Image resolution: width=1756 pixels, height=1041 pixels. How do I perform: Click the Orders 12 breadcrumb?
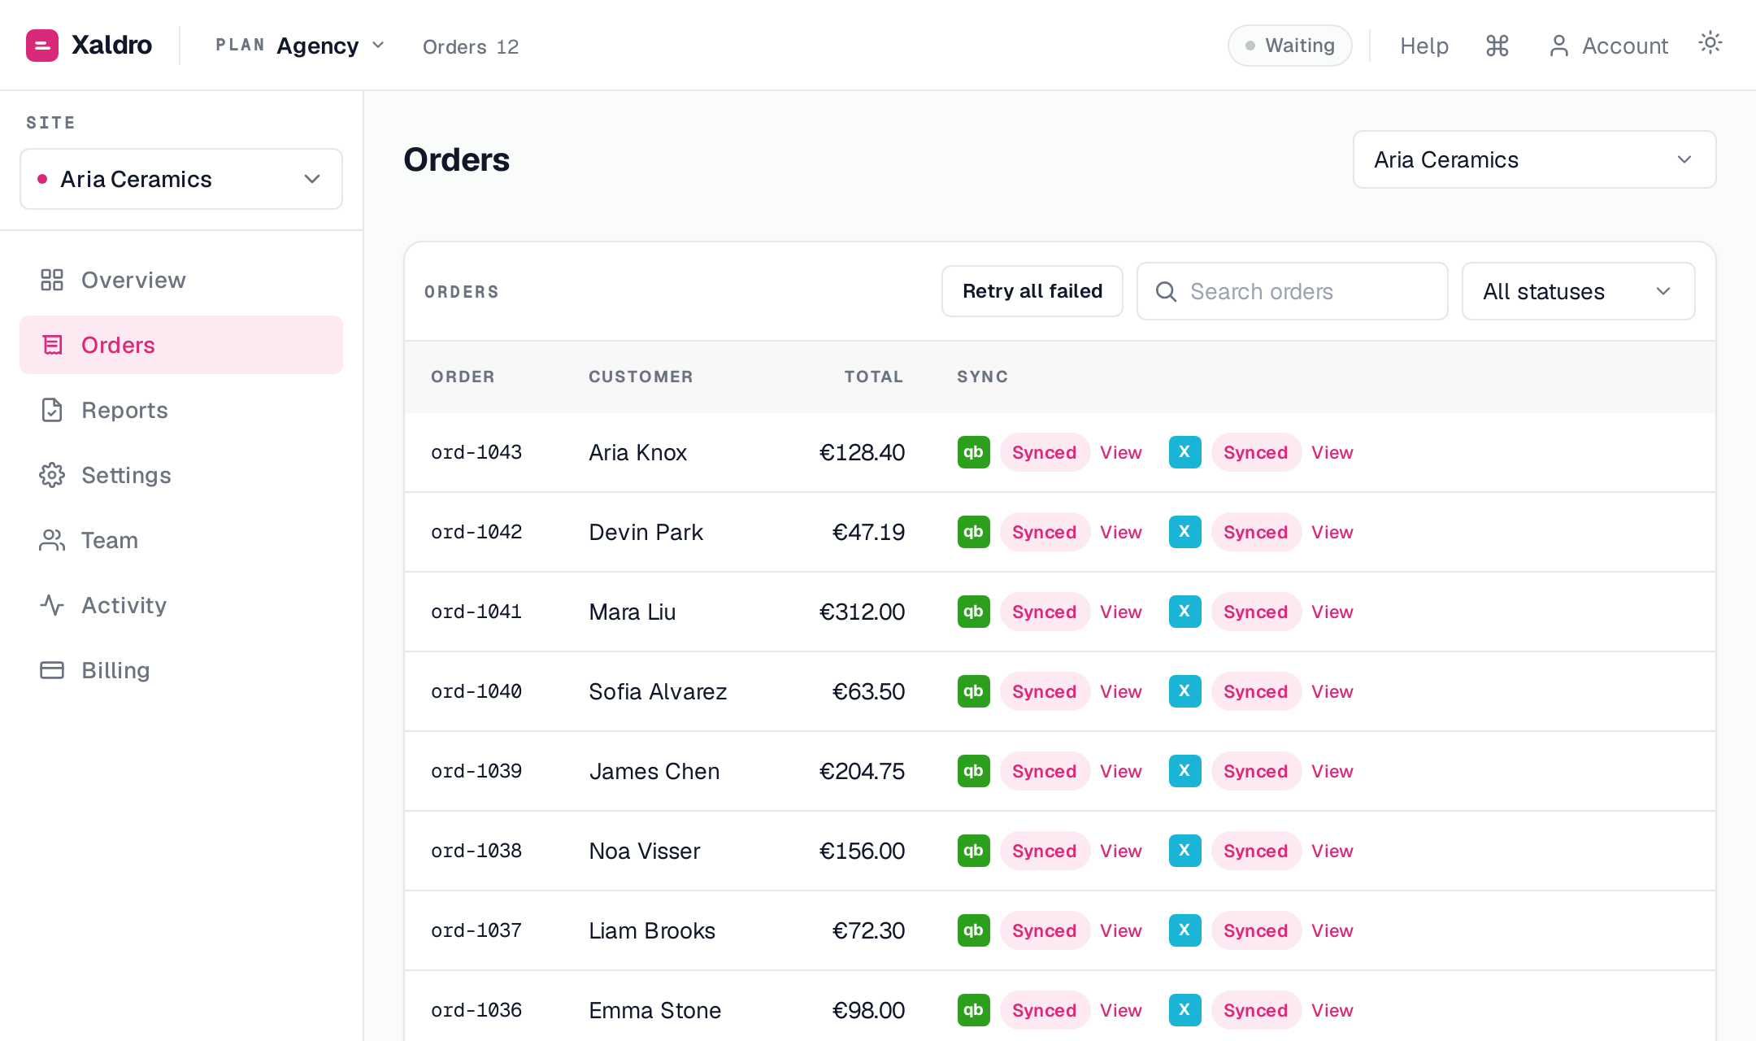click(x=471, y=46)
